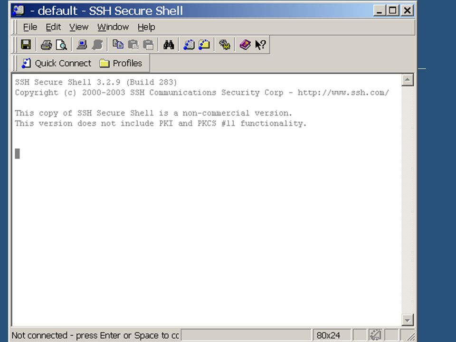The width and height of the screenshot is (456, 342).
Task: Open the Help menu
Action: coord(146,27)
